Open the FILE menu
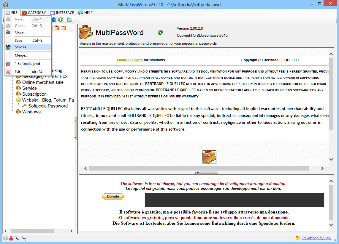Image resolution: width=339 pixels, height=244 pixels. pos(12,13)
